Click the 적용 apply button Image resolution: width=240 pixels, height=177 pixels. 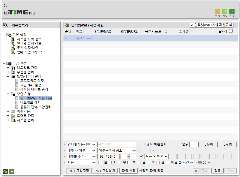217,171
